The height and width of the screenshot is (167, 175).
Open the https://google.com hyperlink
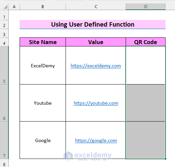[x=96, y=140]
